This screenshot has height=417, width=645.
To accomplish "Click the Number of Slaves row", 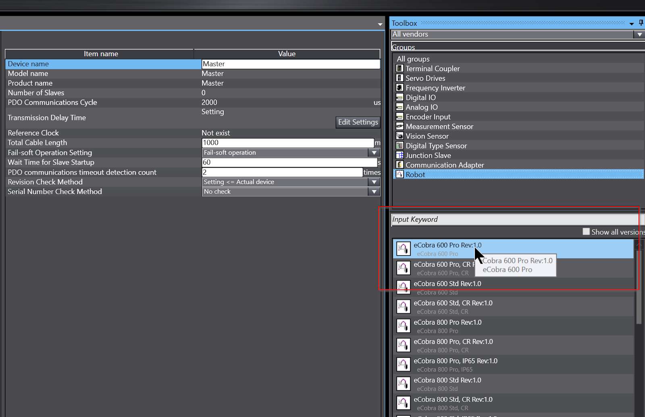I will pyautogui.click(x=193, y=93).
